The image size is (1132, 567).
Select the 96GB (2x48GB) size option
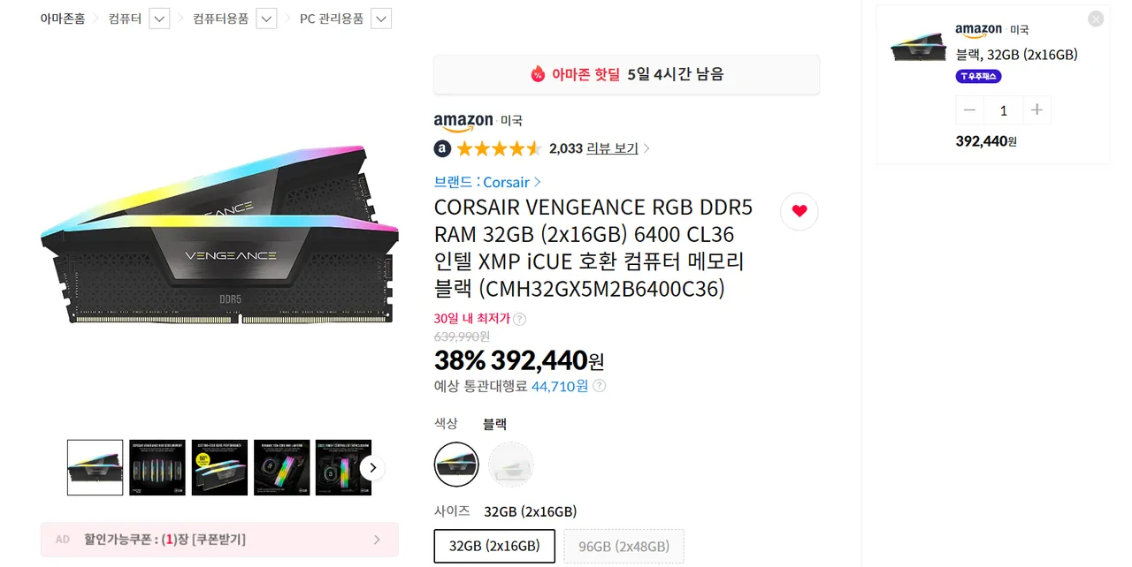(624, 546)
